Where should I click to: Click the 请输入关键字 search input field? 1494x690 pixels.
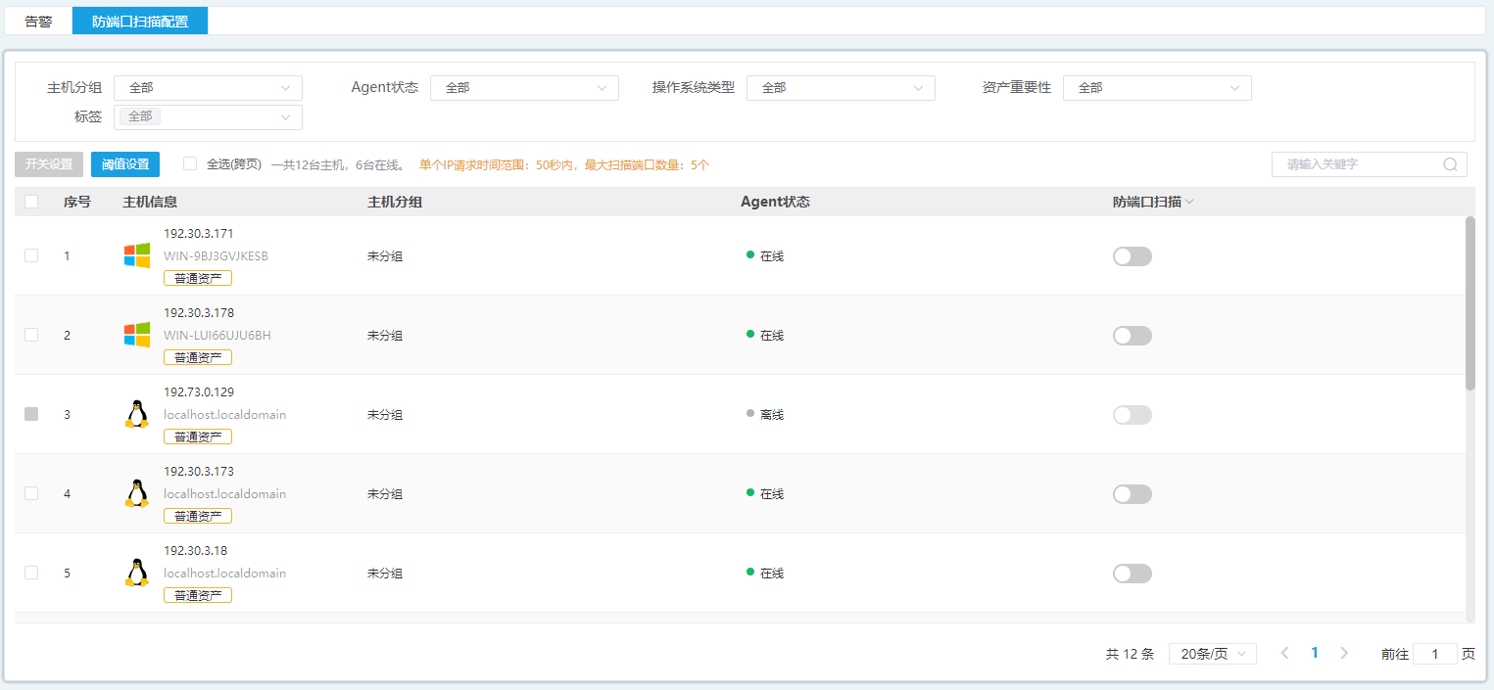(x=1357, y=164)
